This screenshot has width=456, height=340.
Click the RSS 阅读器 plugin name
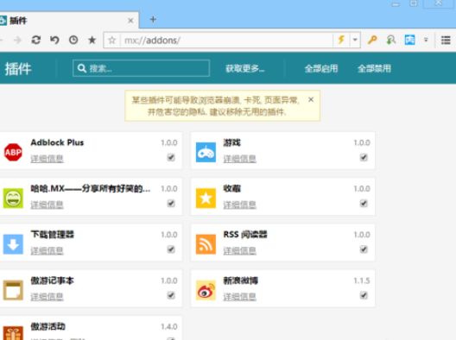pos(245,235)
